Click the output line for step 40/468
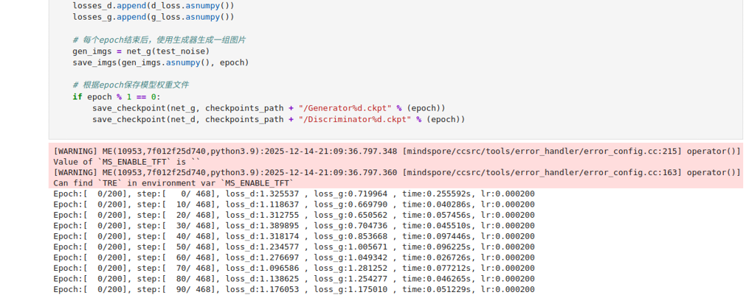 [x=294, y=237]
